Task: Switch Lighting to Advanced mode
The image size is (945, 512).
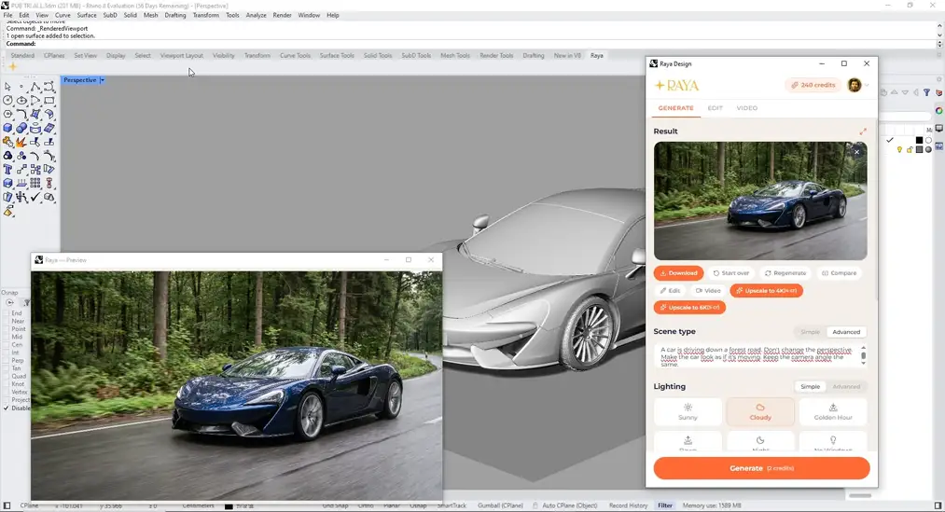Action: (846, 387)
